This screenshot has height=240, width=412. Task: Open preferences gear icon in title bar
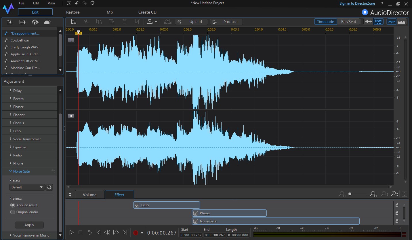pyautogui.click(x=92, y=3)
